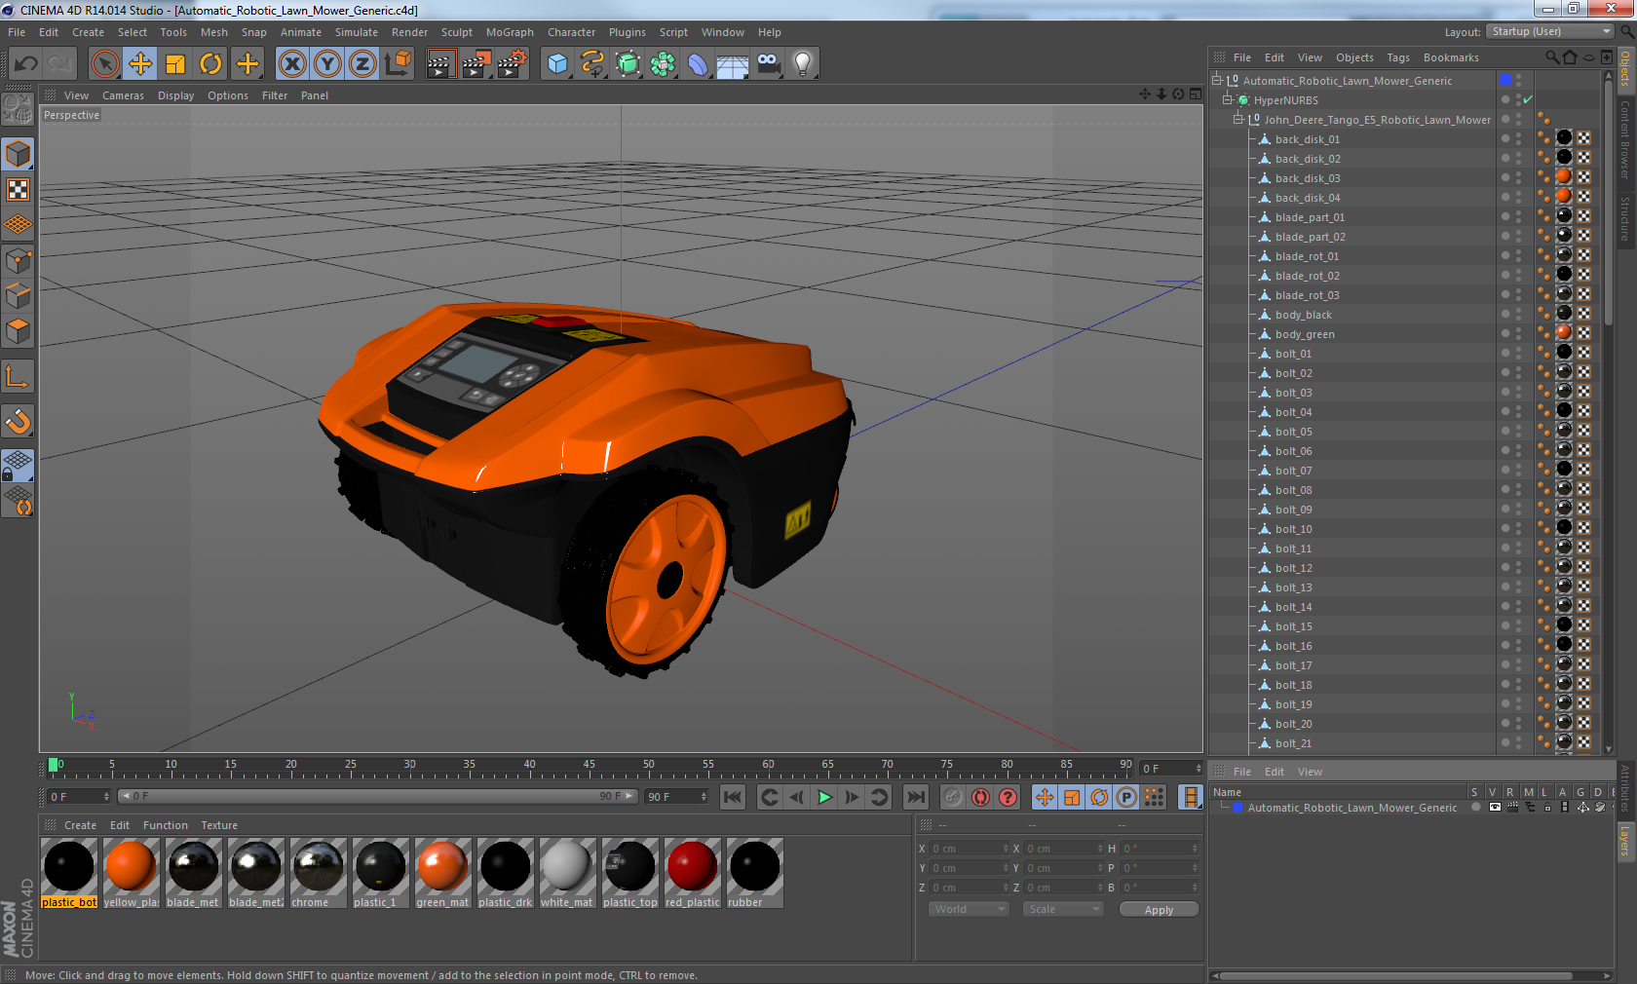This screenshot has height=984, width=1637.
Task: Open the Layer Manager View menu
Action: coord(1310,772)
